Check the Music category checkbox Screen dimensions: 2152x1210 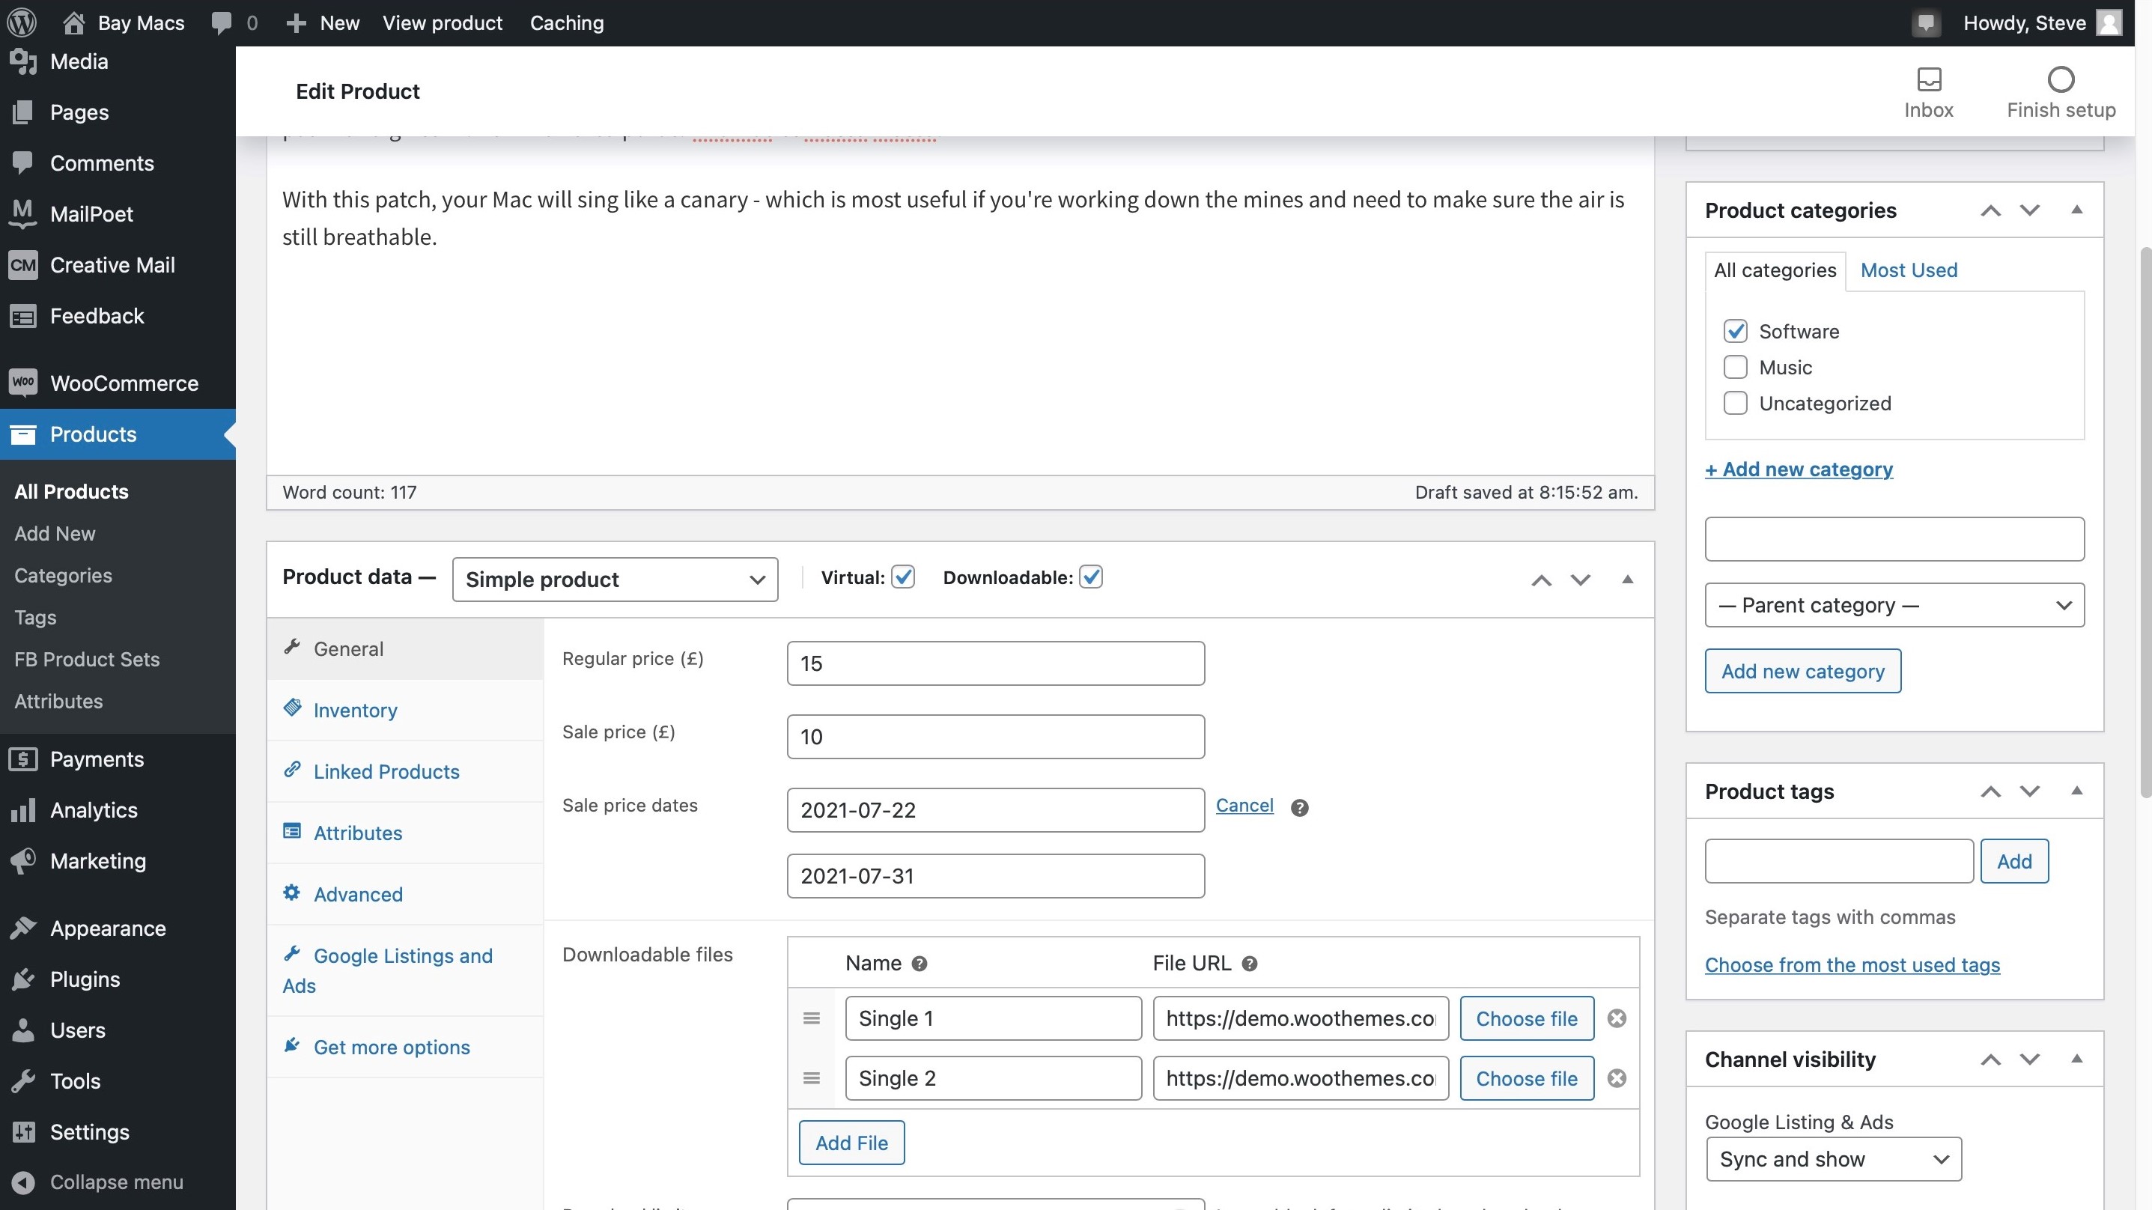[1735, 367]
